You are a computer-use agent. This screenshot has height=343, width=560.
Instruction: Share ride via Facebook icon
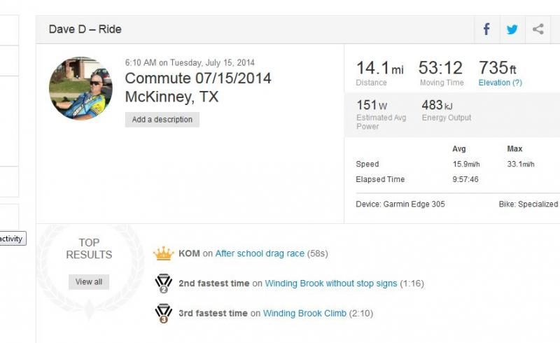[x=486, y=29]
